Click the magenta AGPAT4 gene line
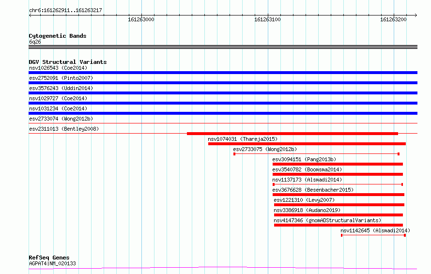This screenshot has width=431, height=274. [x=223, y=268]
